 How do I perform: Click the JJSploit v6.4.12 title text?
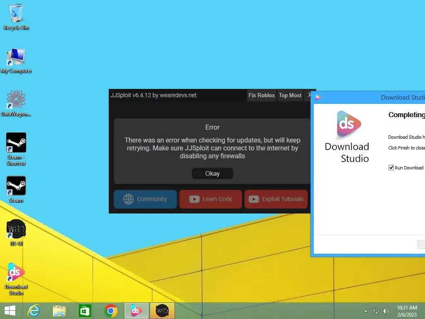[x=154, y=95]
